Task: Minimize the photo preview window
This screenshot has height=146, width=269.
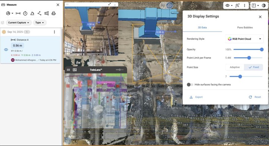Action: tap(115, 4)
